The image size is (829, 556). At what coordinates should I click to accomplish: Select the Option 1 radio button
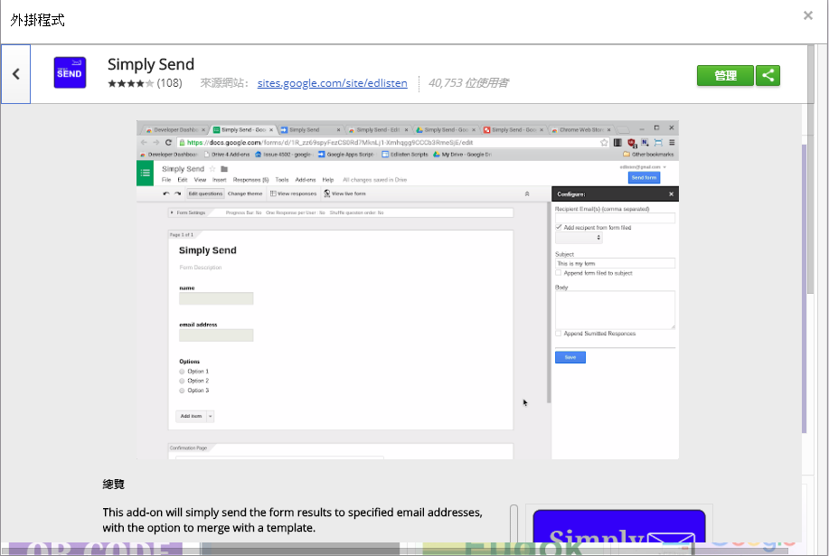click(x=182, y=372)
